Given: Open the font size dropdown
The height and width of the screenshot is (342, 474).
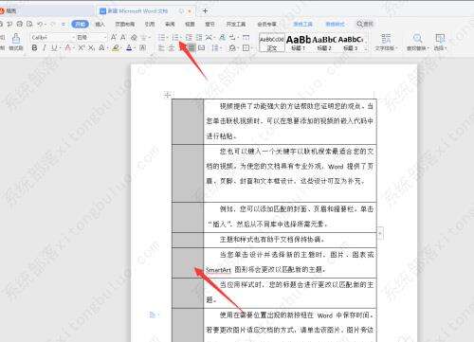Looking at the screenshot, I should 92,38.
